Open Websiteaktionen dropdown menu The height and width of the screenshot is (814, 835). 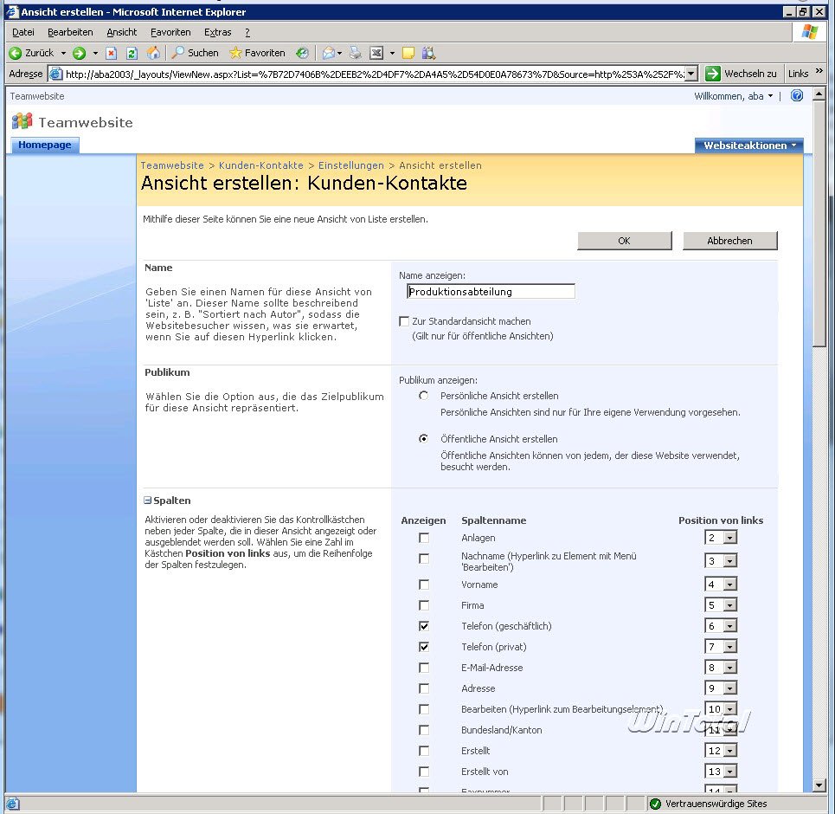[x=749, y=145]
